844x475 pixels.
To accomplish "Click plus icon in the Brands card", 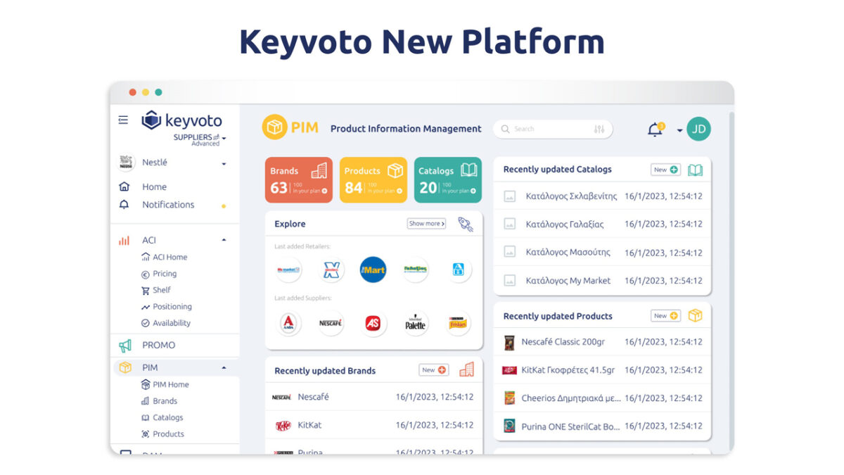I will click(x=324, y=191).
